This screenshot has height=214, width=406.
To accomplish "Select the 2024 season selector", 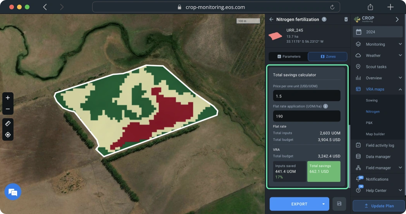I will coord(378,32).
